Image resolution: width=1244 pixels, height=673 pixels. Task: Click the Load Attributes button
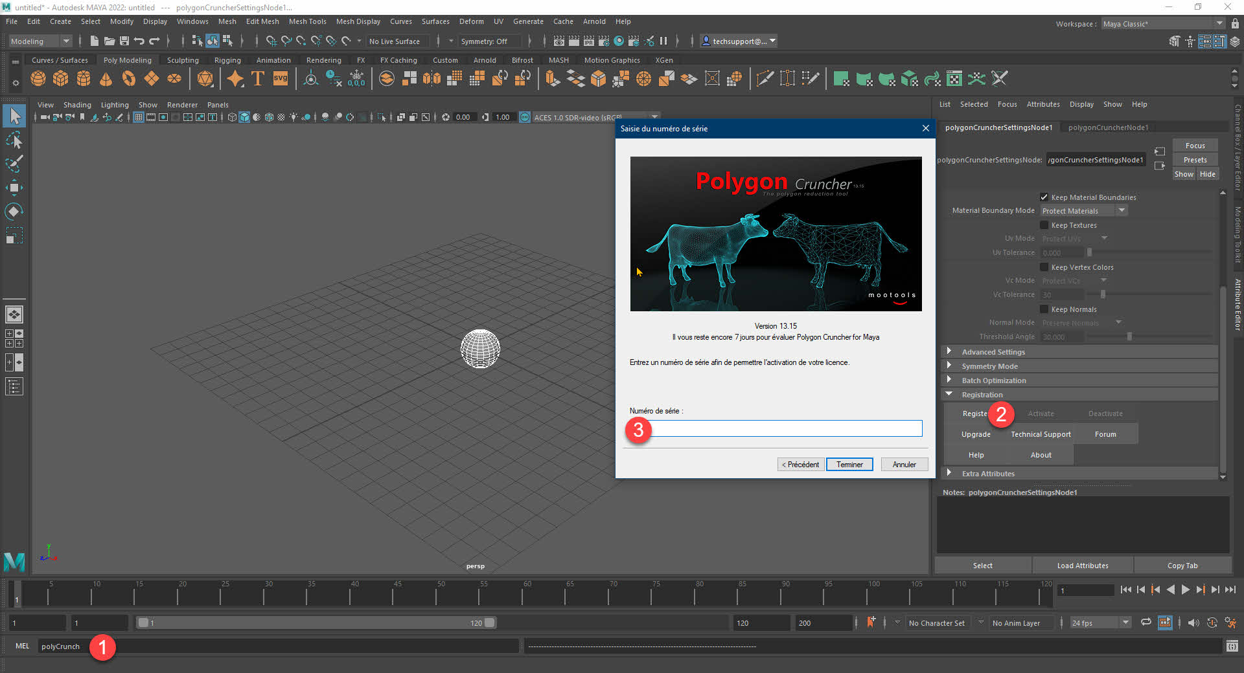coord(1083,566)
